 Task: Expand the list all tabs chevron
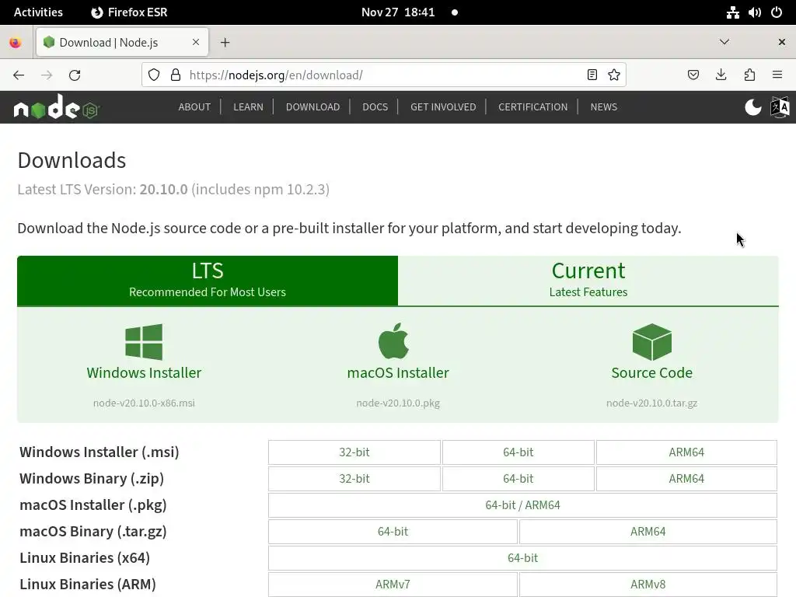[724, 42]
